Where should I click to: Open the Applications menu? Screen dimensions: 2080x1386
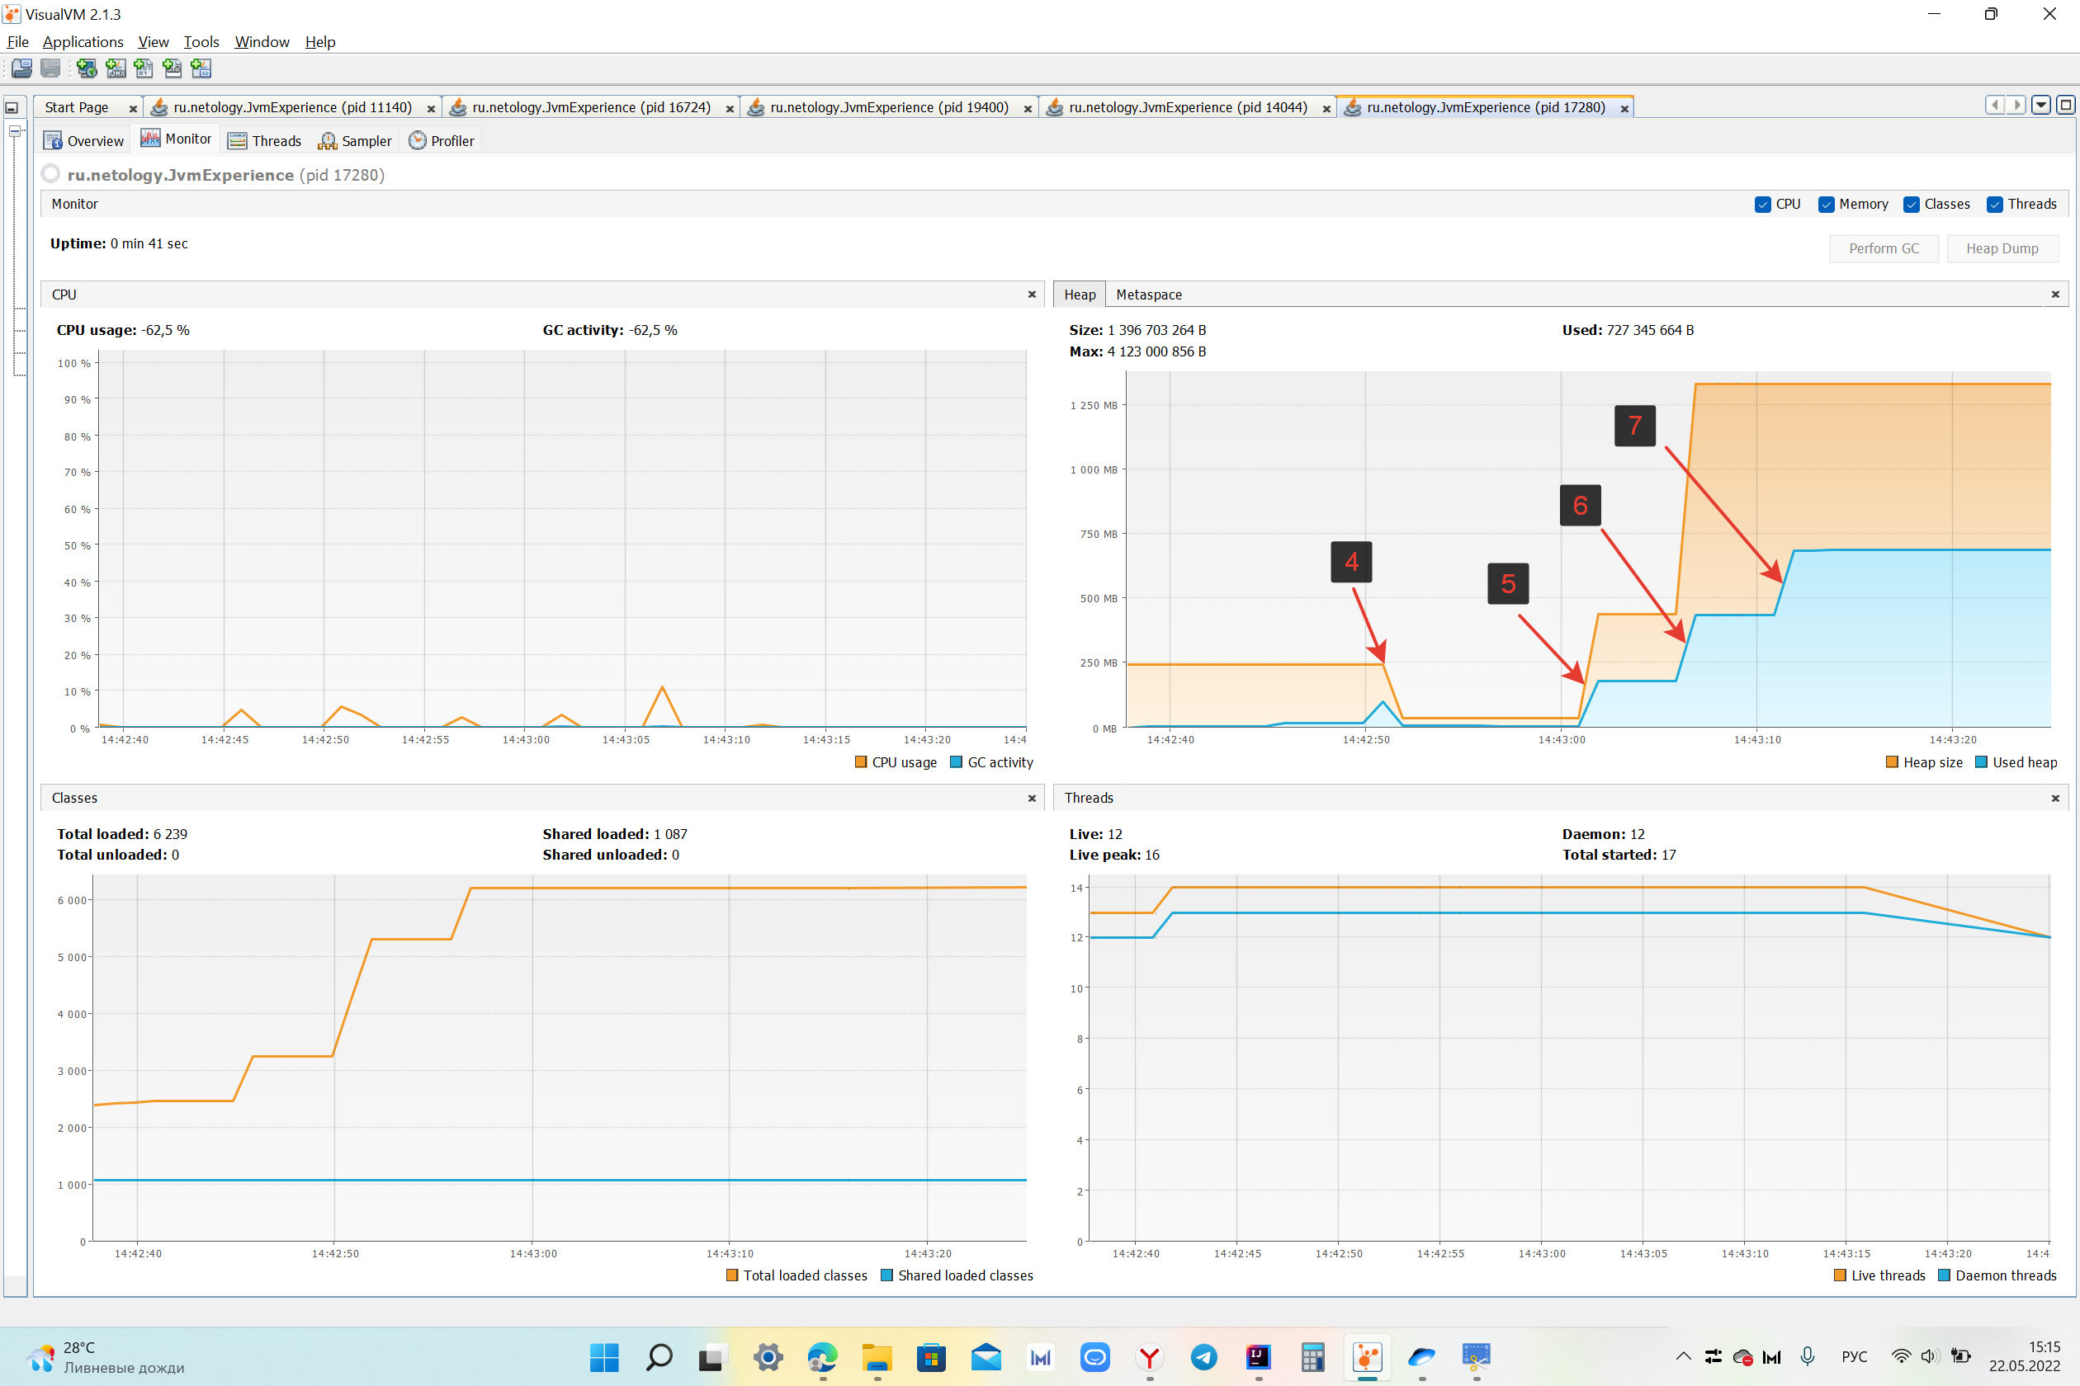[83, 41]
